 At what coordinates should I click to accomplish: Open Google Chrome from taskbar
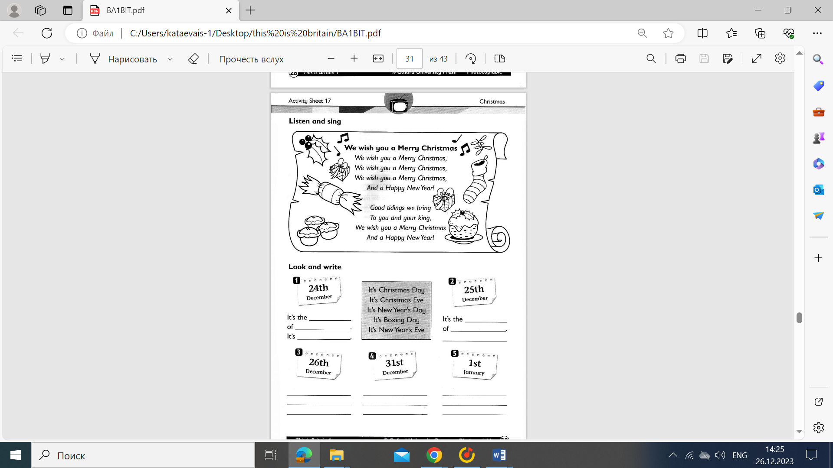click(x=434, y=455)
